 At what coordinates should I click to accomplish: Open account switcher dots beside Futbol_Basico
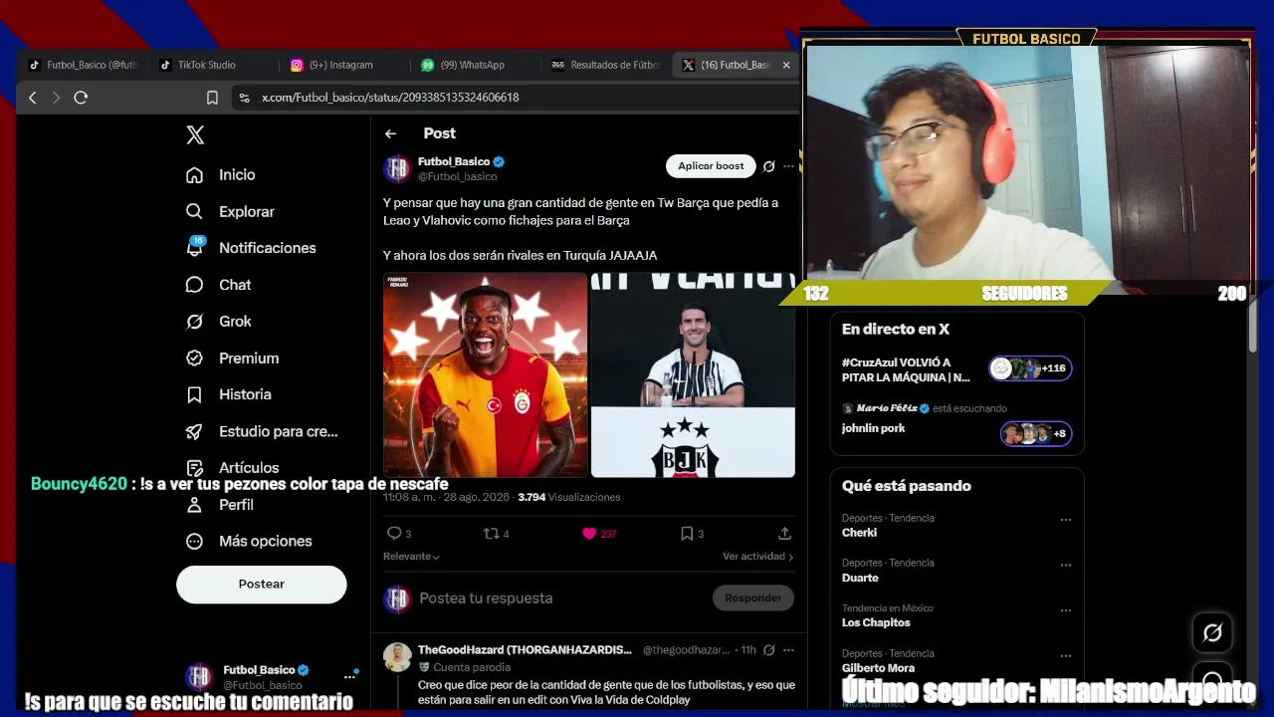pyautogui.click(x=349, y=677)
